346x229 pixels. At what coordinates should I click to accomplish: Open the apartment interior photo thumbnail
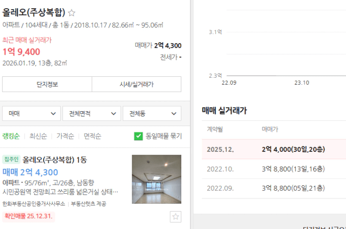(156, 179)
